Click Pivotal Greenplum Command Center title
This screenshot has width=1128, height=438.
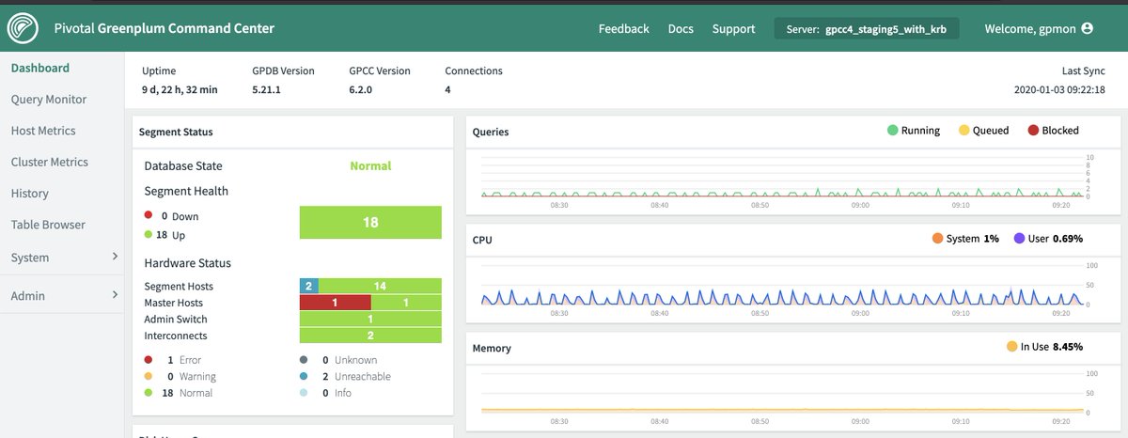(164, 28)
